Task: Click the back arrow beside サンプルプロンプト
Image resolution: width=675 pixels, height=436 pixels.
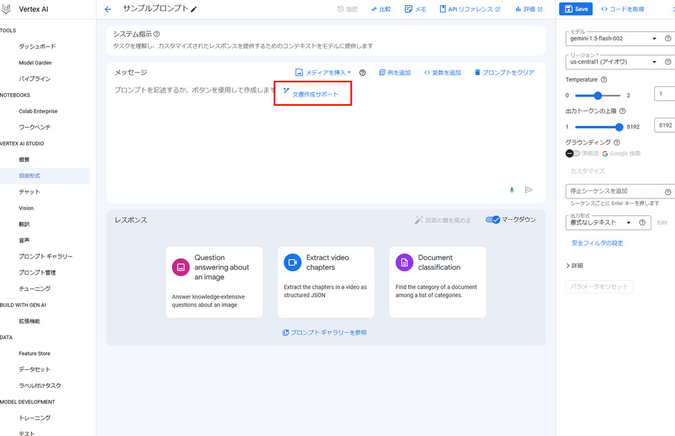Action: [108, 9]
